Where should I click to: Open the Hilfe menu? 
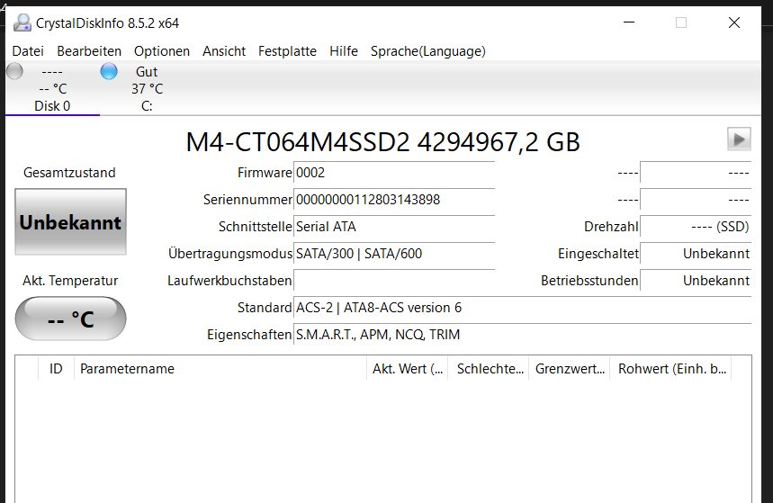coord(344,51)
